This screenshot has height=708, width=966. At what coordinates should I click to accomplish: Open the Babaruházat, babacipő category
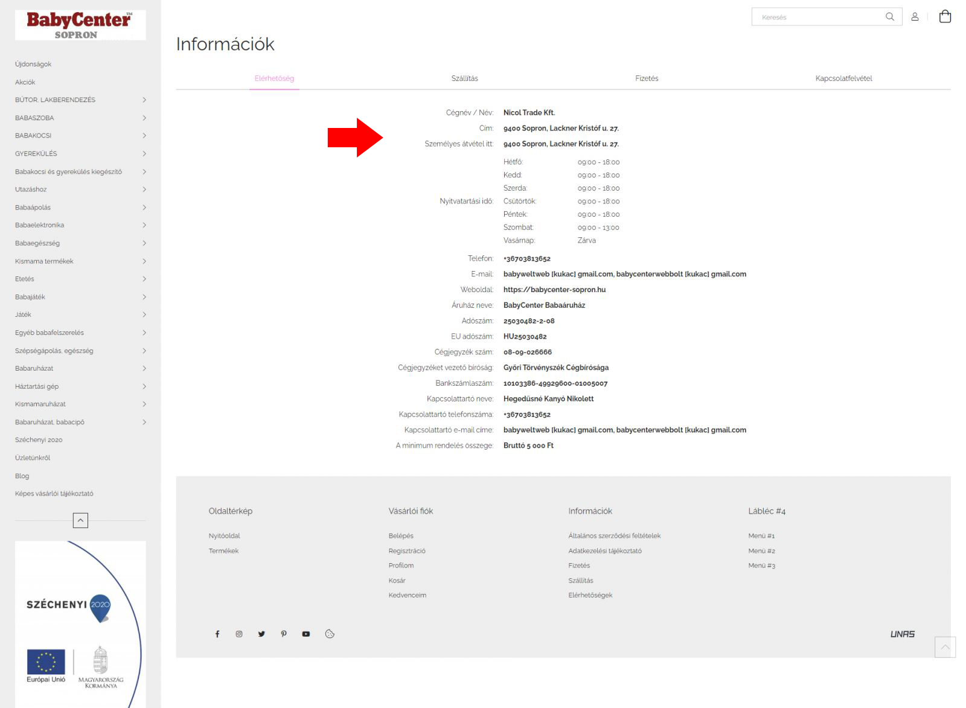50,422
